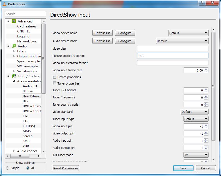Collapse the Advanced tree node
221x176 pixels.
(8, 21)
